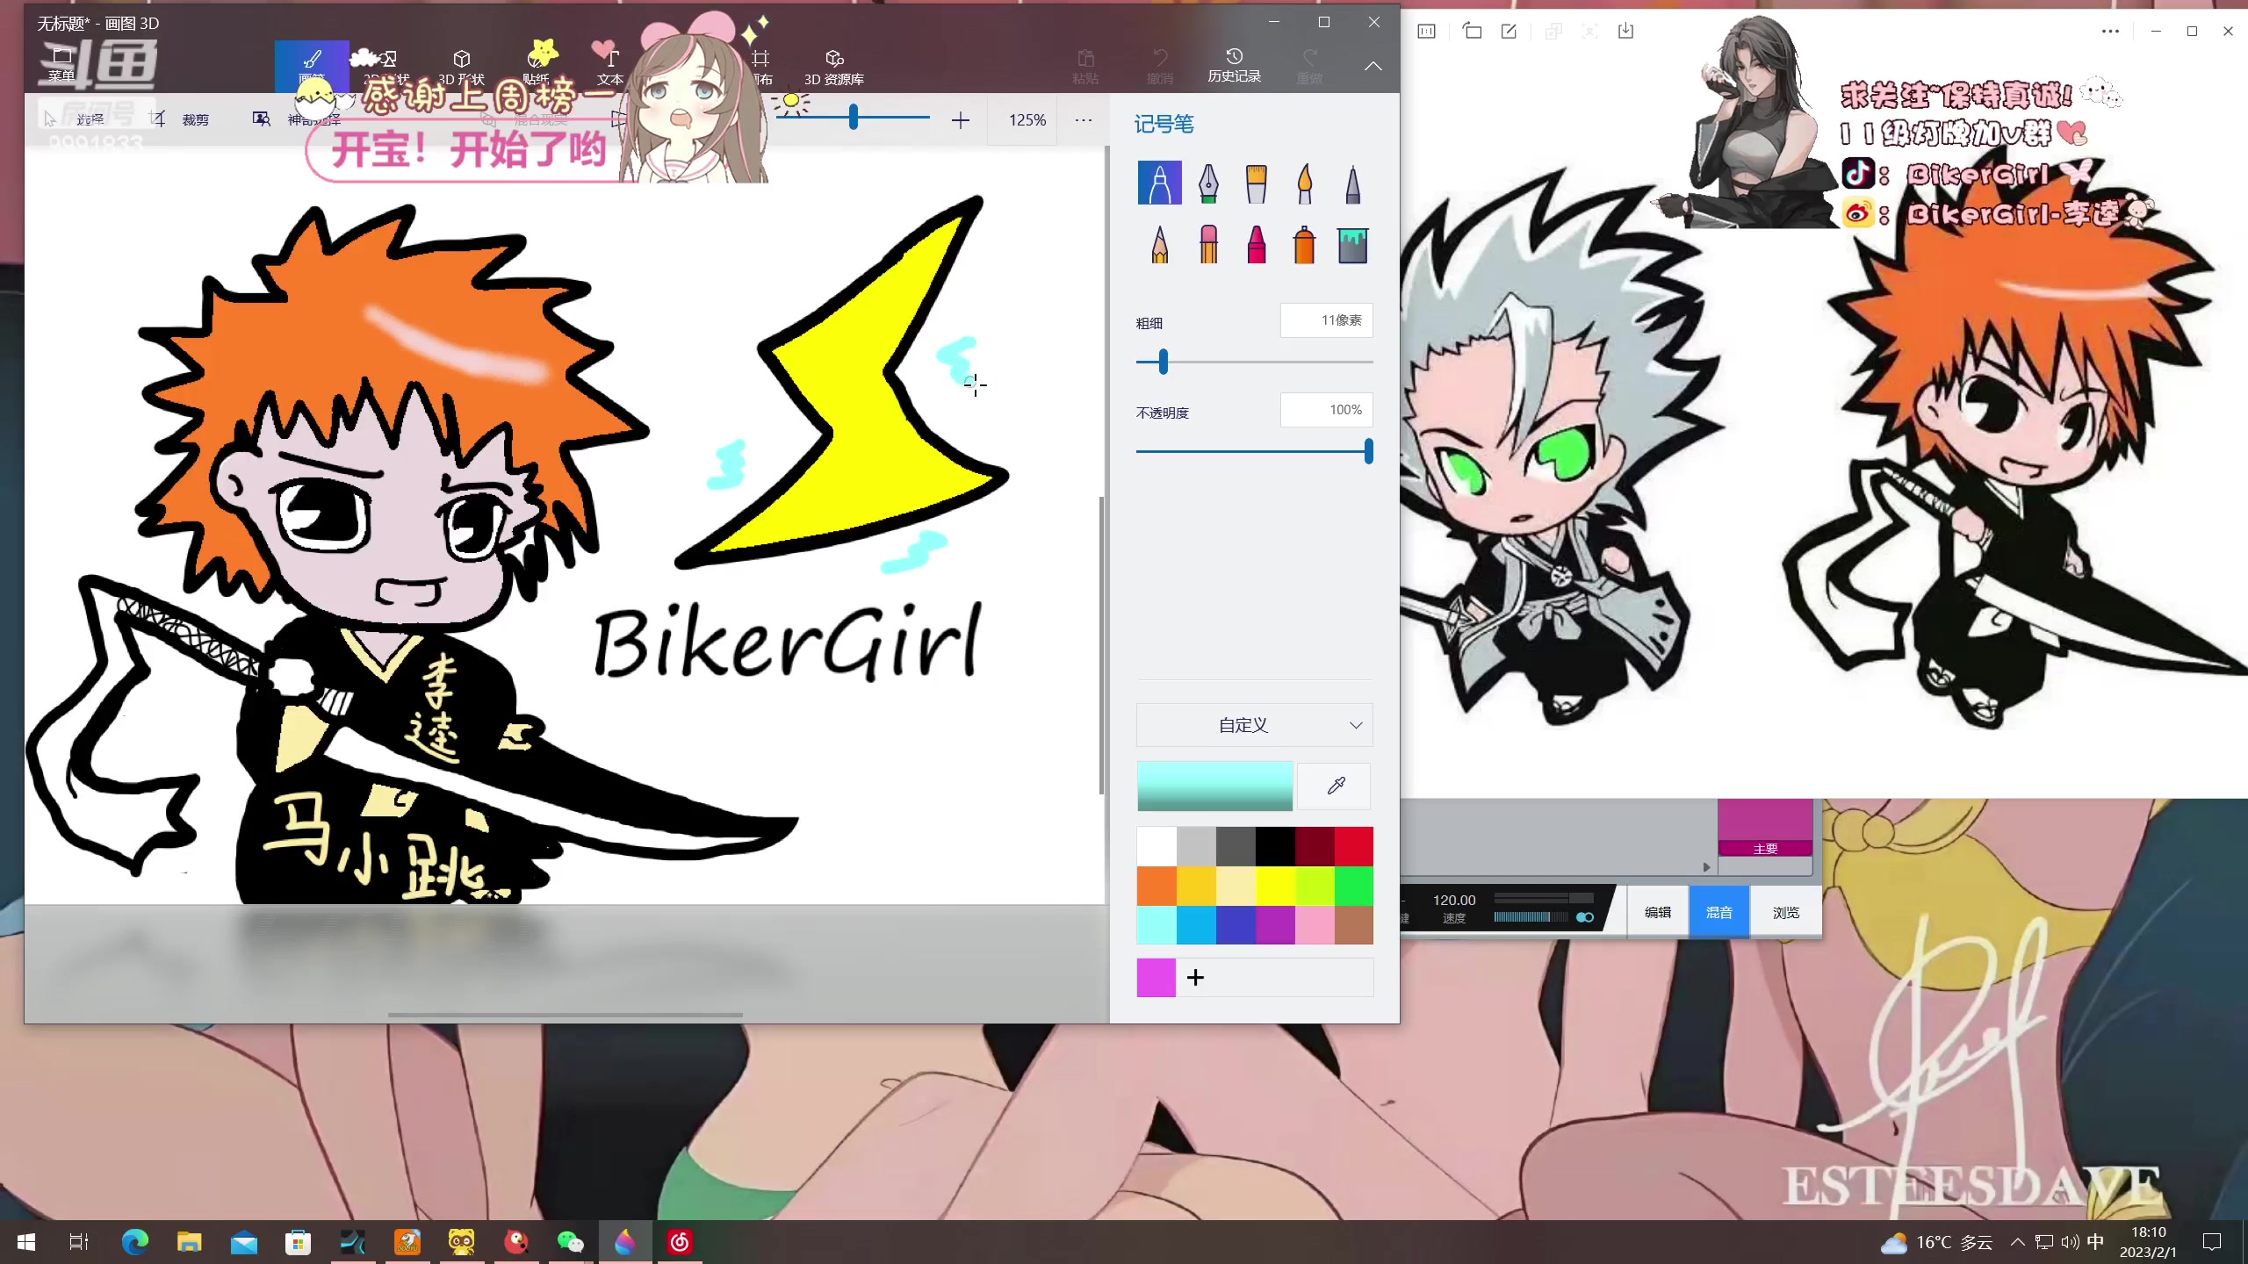
Task: Switch to the 浏览 tab
Action: (x=1785, y=912)
